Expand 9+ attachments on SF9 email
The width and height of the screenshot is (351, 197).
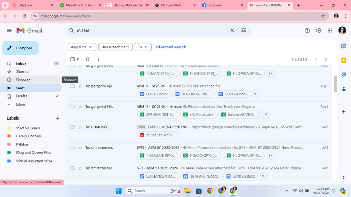(264, 176)
